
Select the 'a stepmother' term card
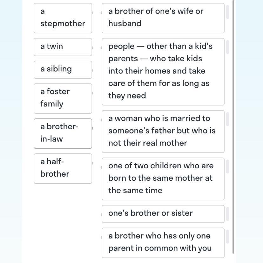click(x=63, y=18)
